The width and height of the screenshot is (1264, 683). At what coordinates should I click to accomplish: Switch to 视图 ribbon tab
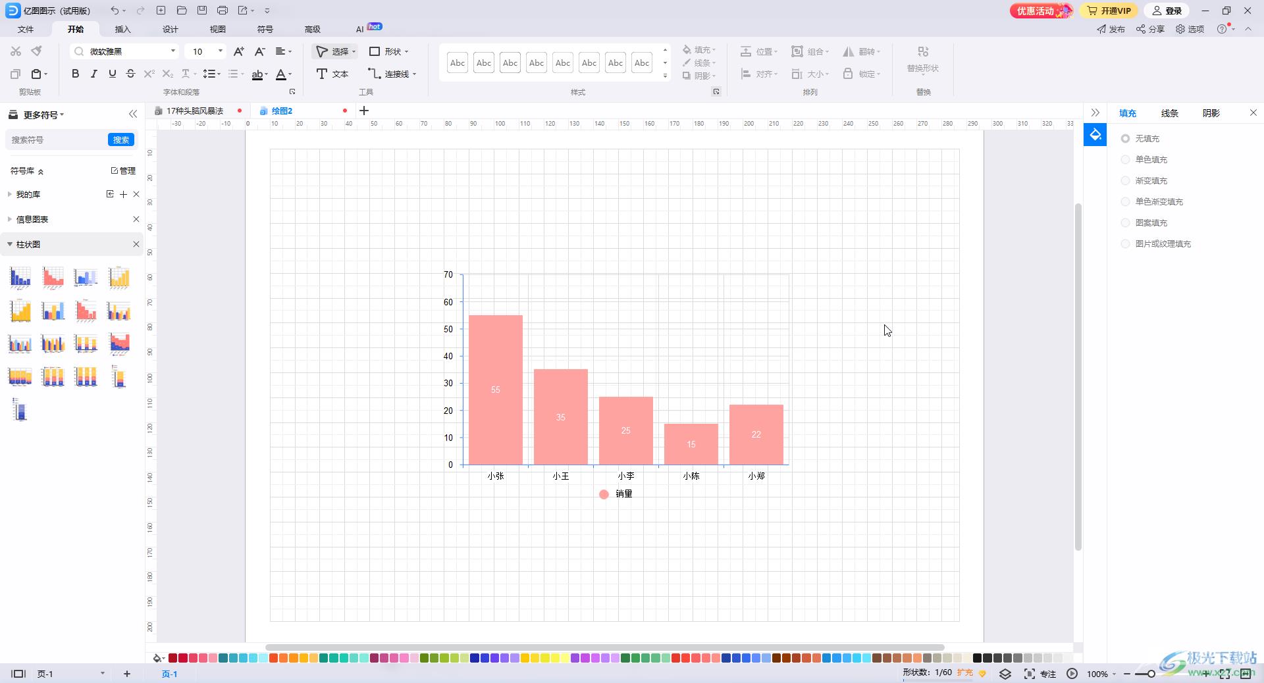pyautogui.click(x=218, y=29)
